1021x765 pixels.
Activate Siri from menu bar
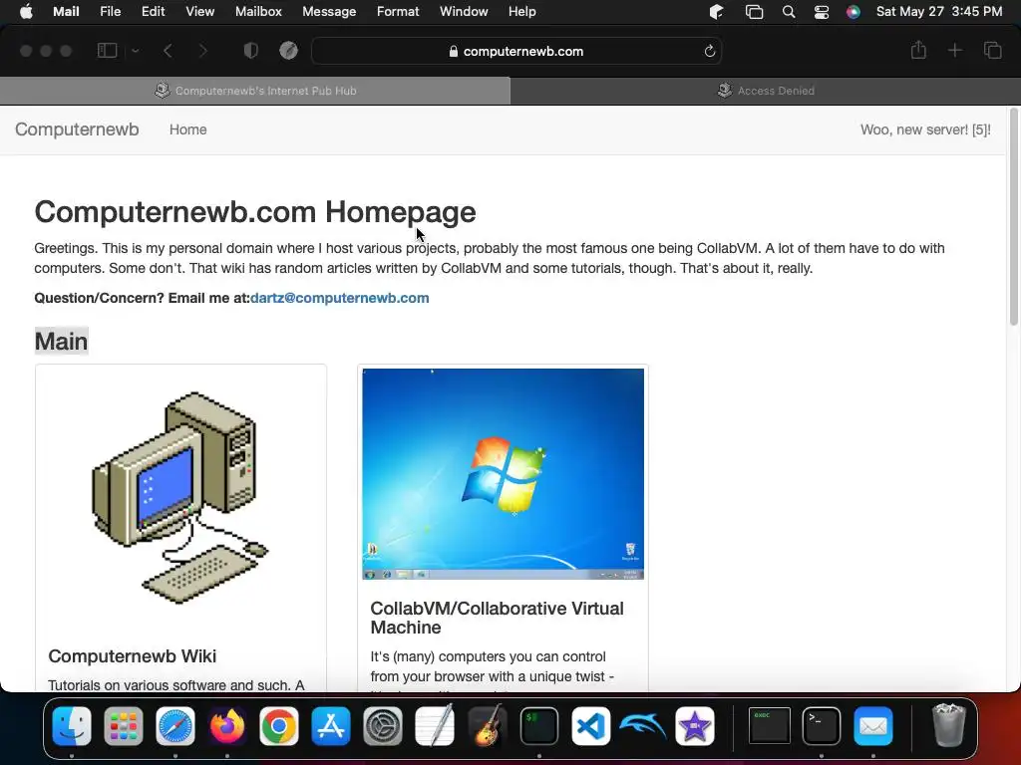853,12
